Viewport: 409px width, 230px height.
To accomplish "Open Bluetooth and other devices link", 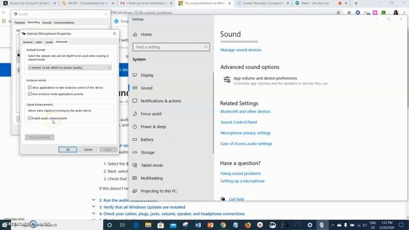I will point(245,111).
